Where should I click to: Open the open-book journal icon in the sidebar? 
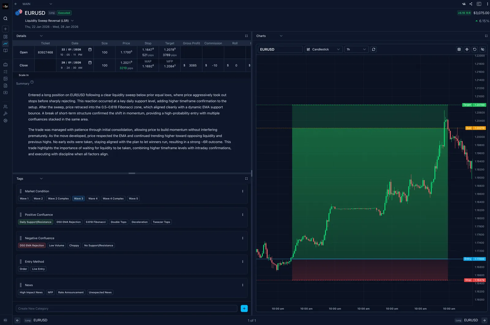click(6, 50)
